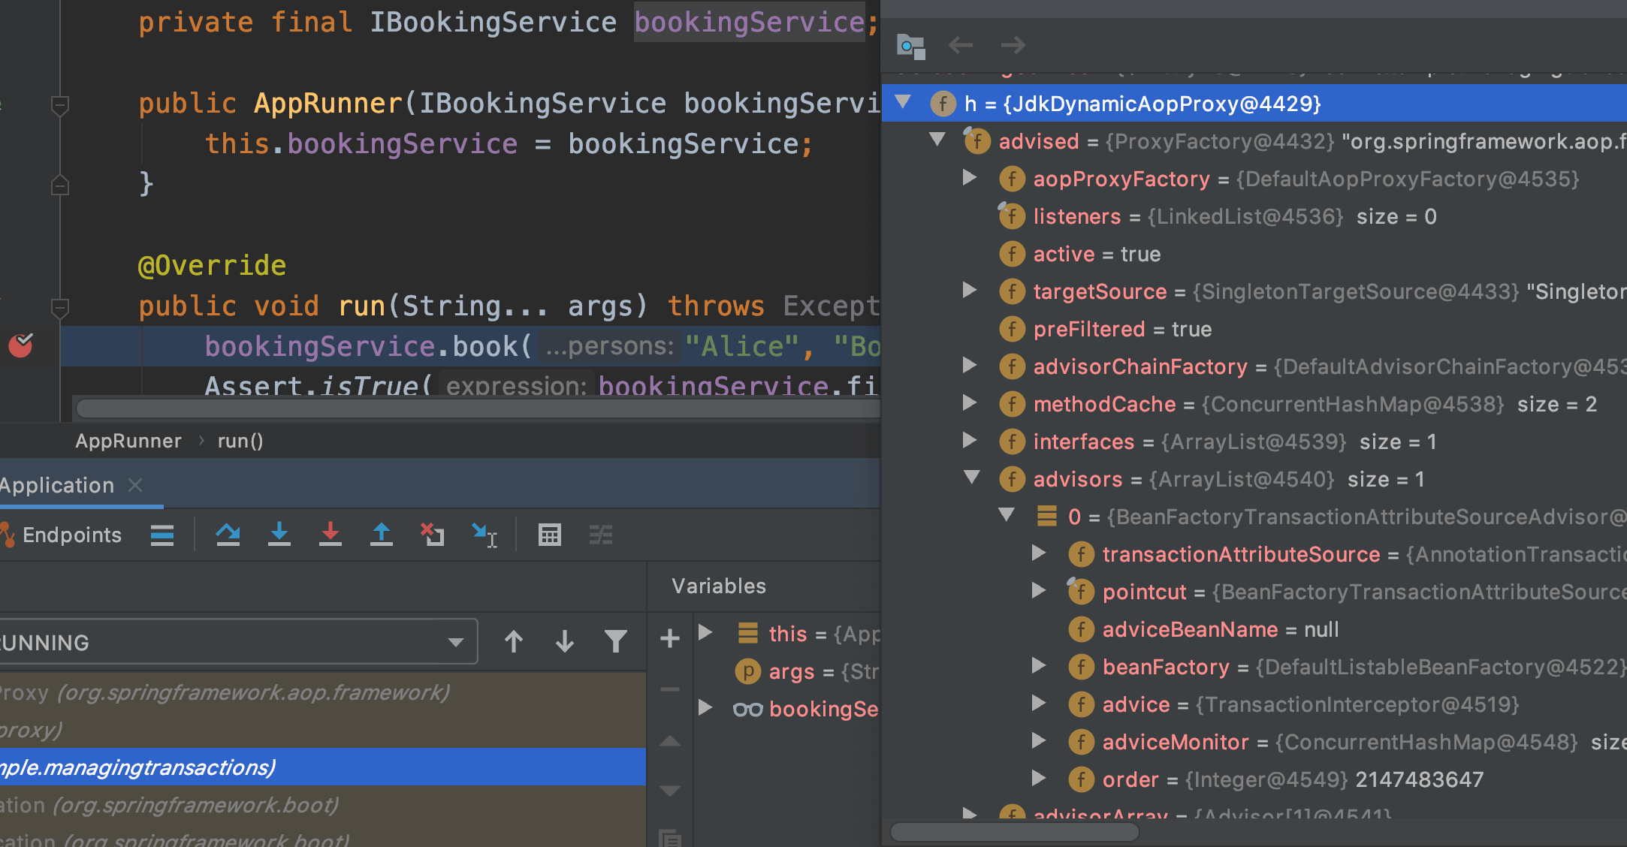Click the add new watch plus icon
1627x847 pixels.
tap(669, 639)
